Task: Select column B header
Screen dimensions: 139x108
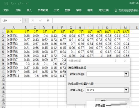Action: [26, 28]
